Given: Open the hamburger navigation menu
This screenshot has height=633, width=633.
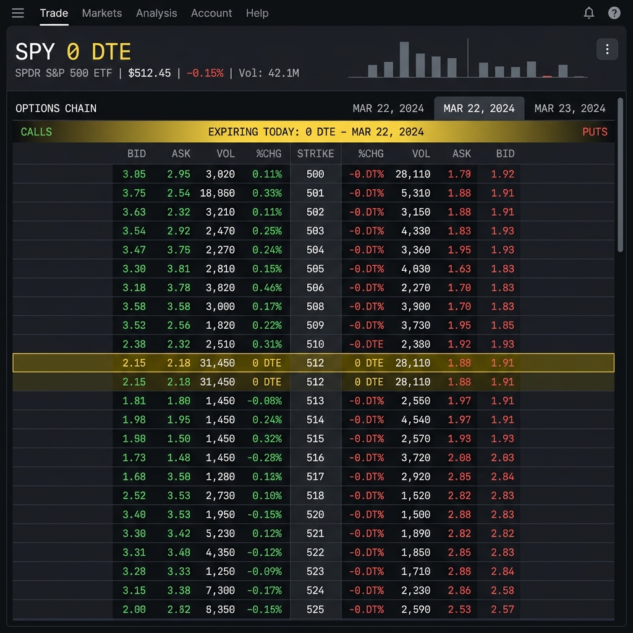Looking at the screenshot, I should [x=18, y=13].
